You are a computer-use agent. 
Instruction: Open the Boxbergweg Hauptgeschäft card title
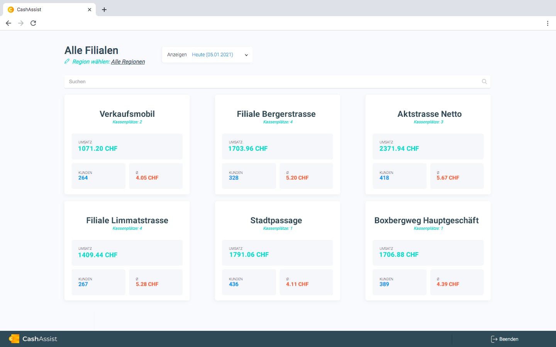point(426,221)
